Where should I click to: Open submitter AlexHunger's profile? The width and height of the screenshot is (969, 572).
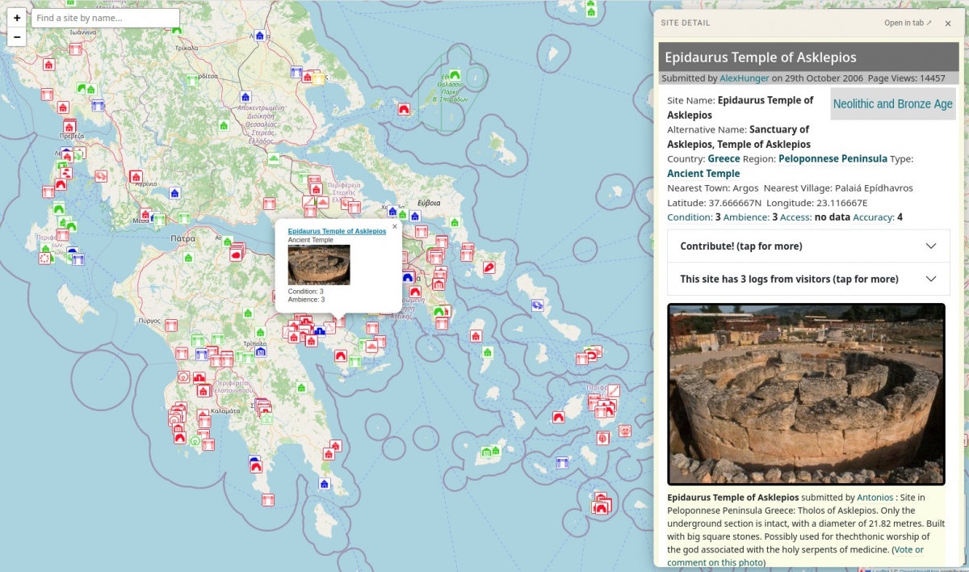(745, 78)
